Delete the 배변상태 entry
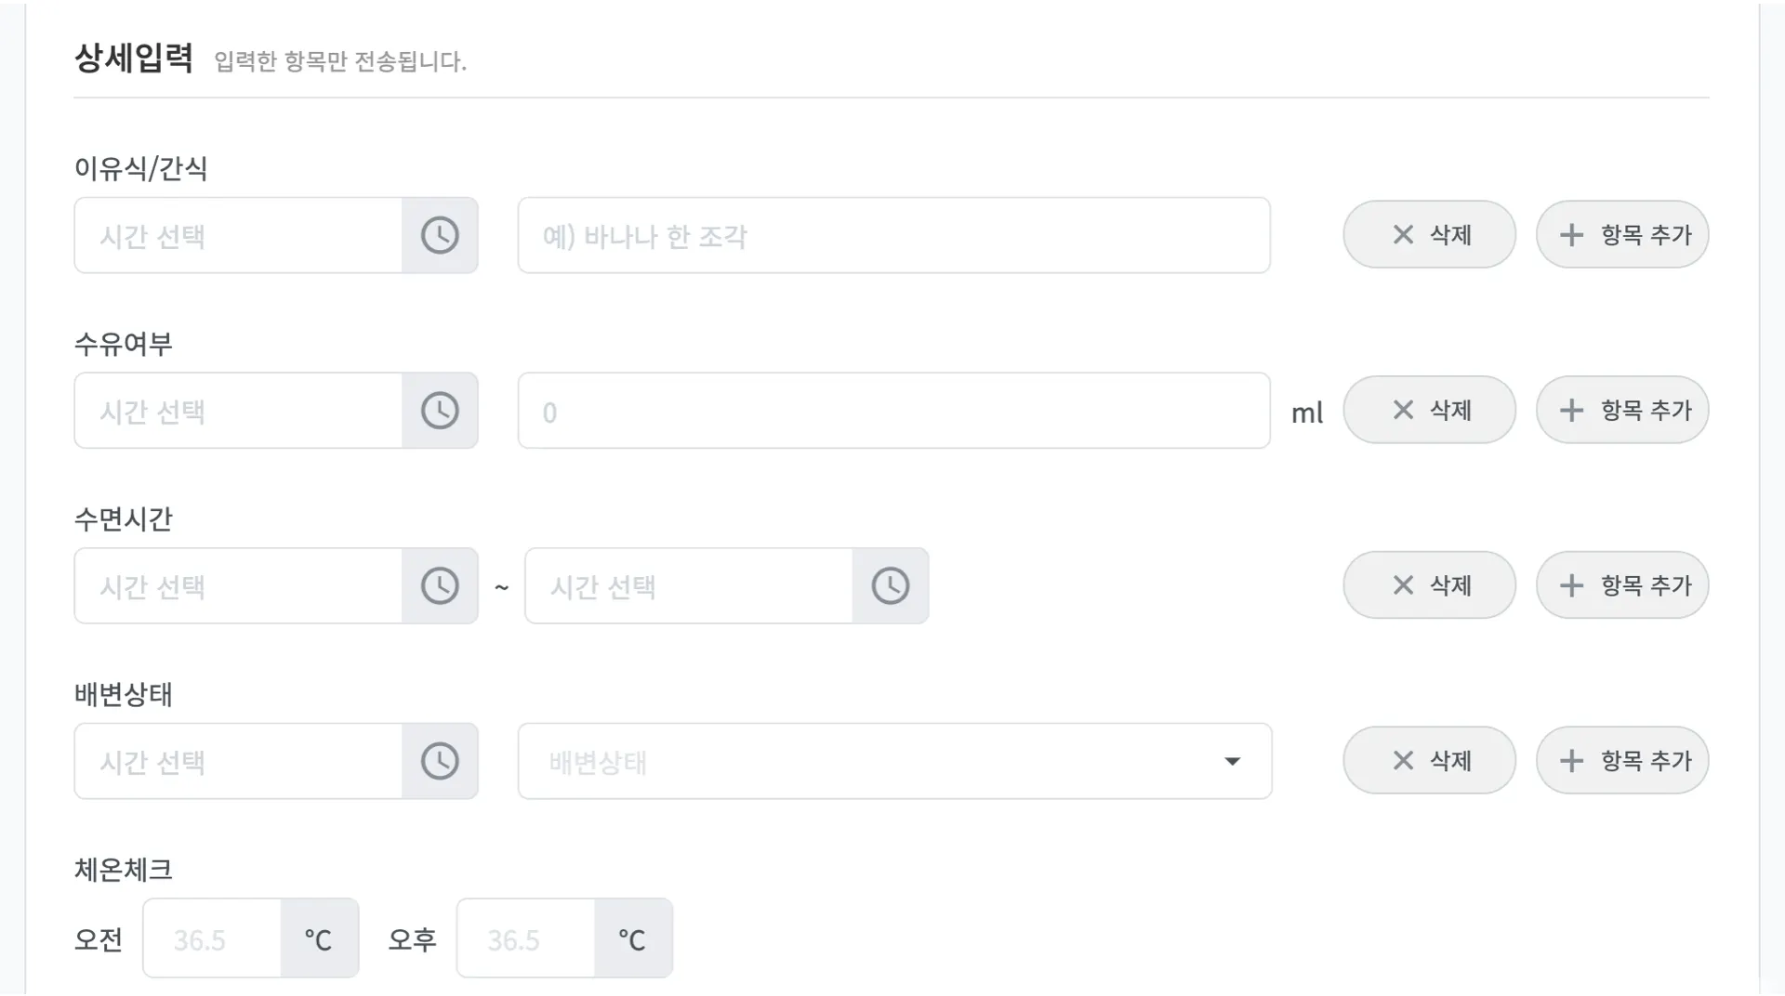 [x=1429, y=760]
